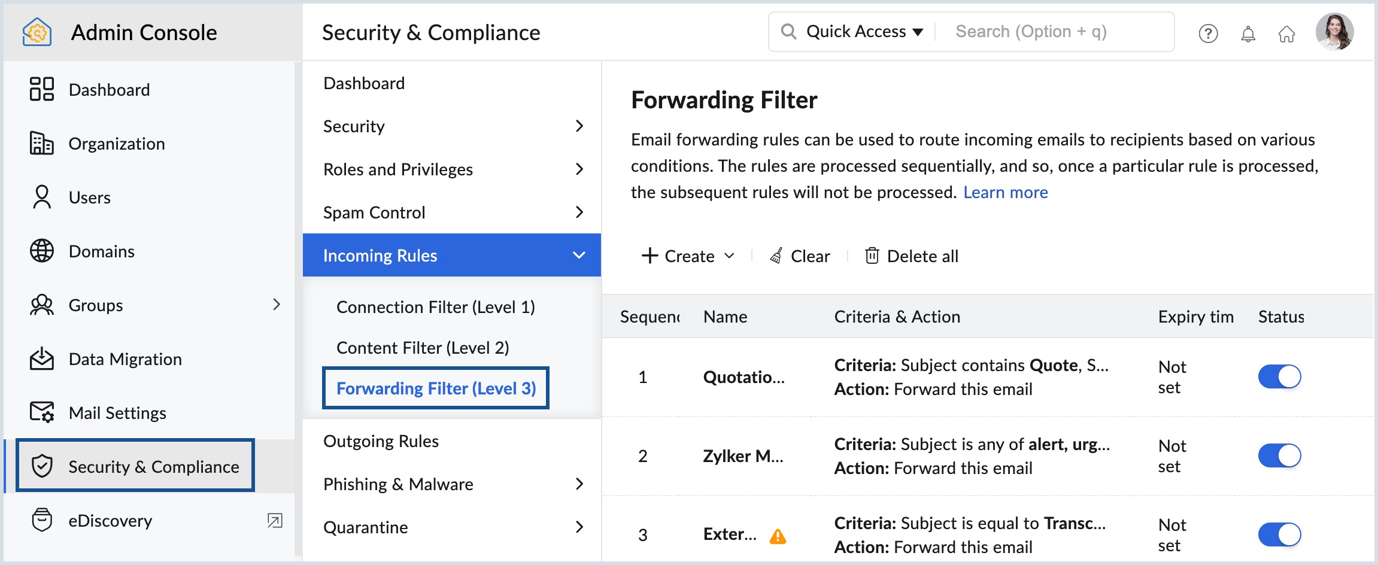Screen dimensions: 1378x565
Task: Disable the Status toggle for the Zylker rule
Action: pos(1280,455)
